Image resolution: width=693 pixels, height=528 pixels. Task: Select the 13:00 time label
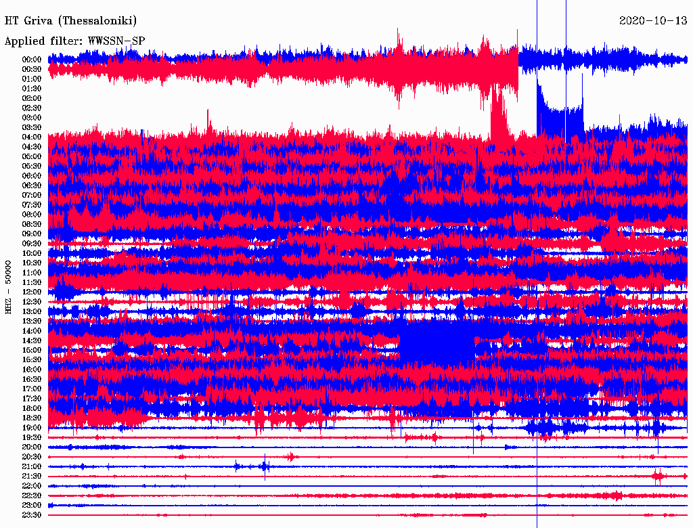[x=32, y=312]
